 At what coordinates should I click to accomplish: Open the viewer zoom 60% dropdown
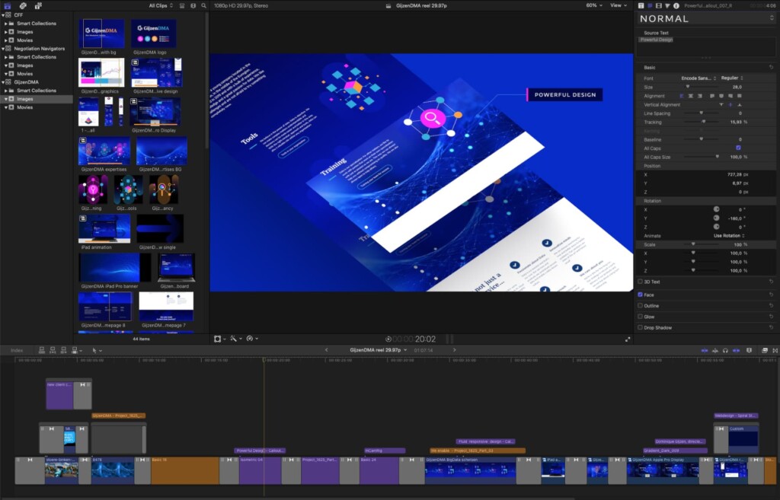(593, 5)
